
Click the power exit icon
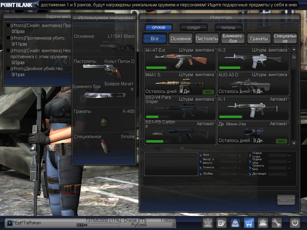[295, 223]
